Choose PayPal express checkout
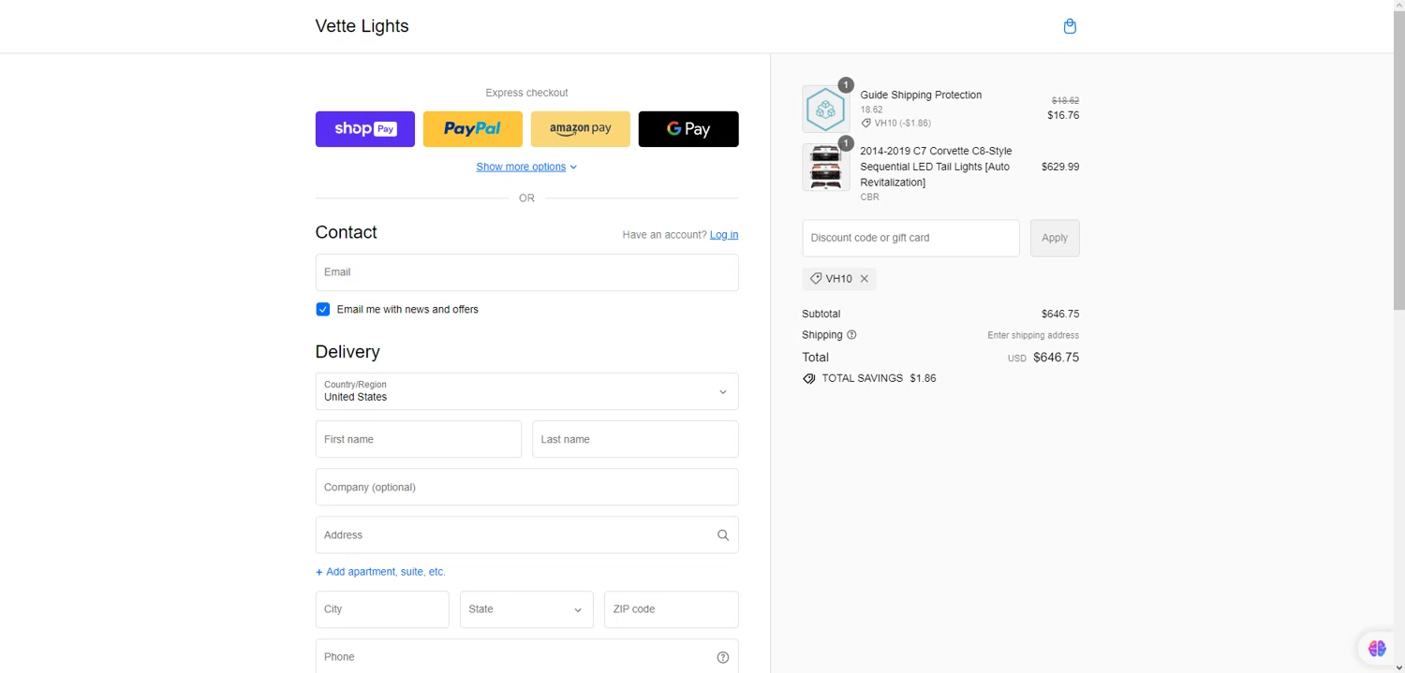Screen dimensions: 1405x673 pos(473,129)
